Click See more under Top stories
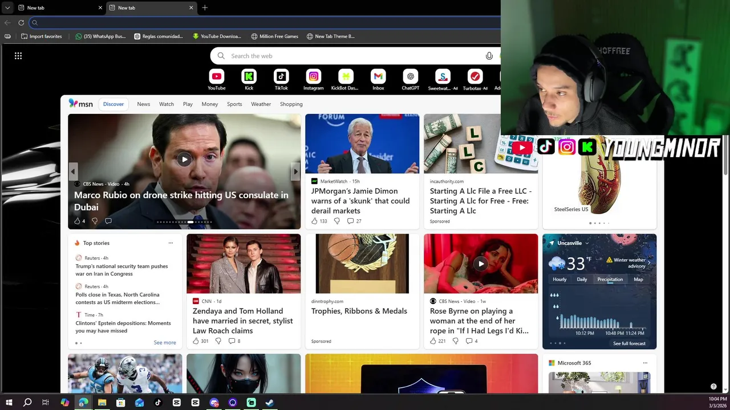730x410 pixels. click(x=165, y=342)
